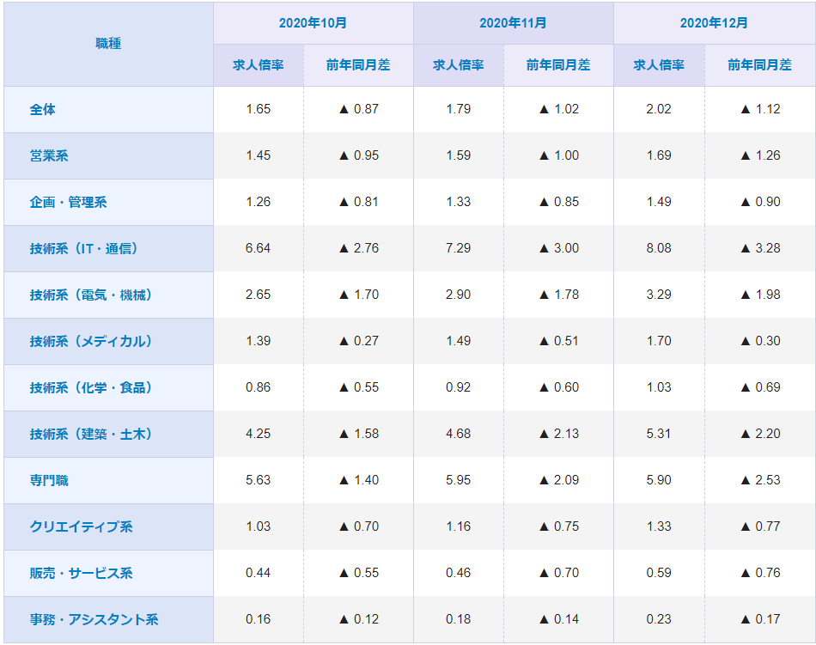Click the 6.64 value for IT・通信
Image resolution: width=816 pixels, height=645 pixels.
tap(259, 248)
